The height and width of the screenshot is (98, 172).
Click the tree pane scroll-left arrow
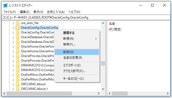pos(4,93)
